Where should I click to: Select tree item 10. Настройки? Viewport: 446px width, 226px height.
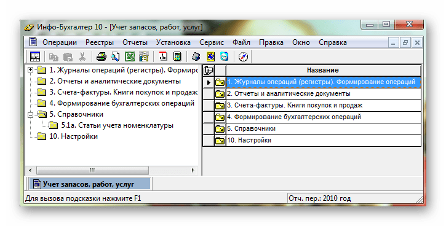pyautogui.click(x=73, y=136)
